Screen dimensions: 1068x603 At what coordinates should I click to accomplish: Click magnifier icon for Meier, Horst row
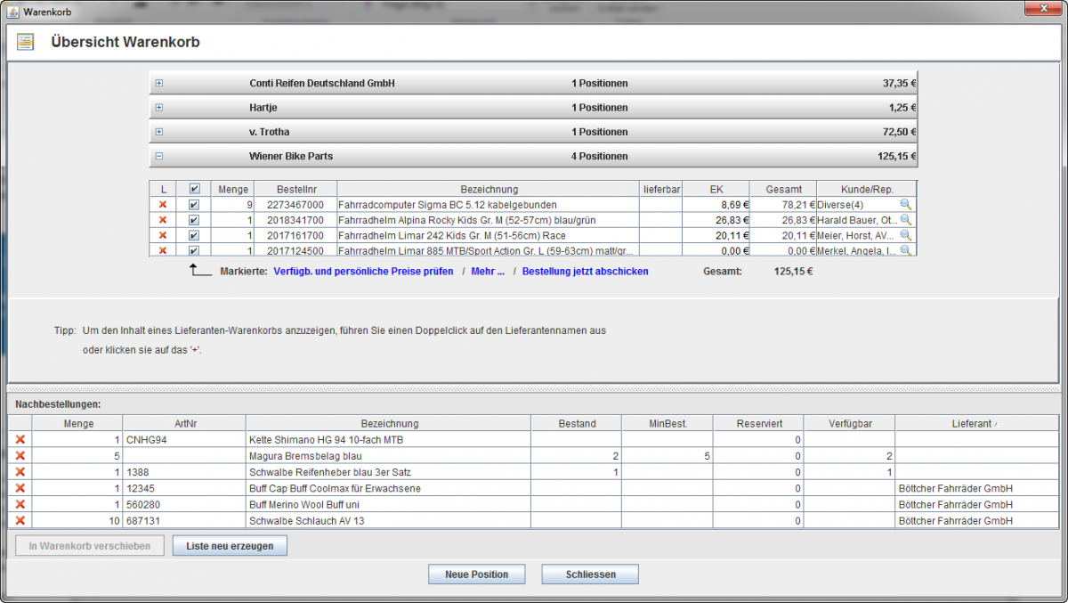click(905, 235)
